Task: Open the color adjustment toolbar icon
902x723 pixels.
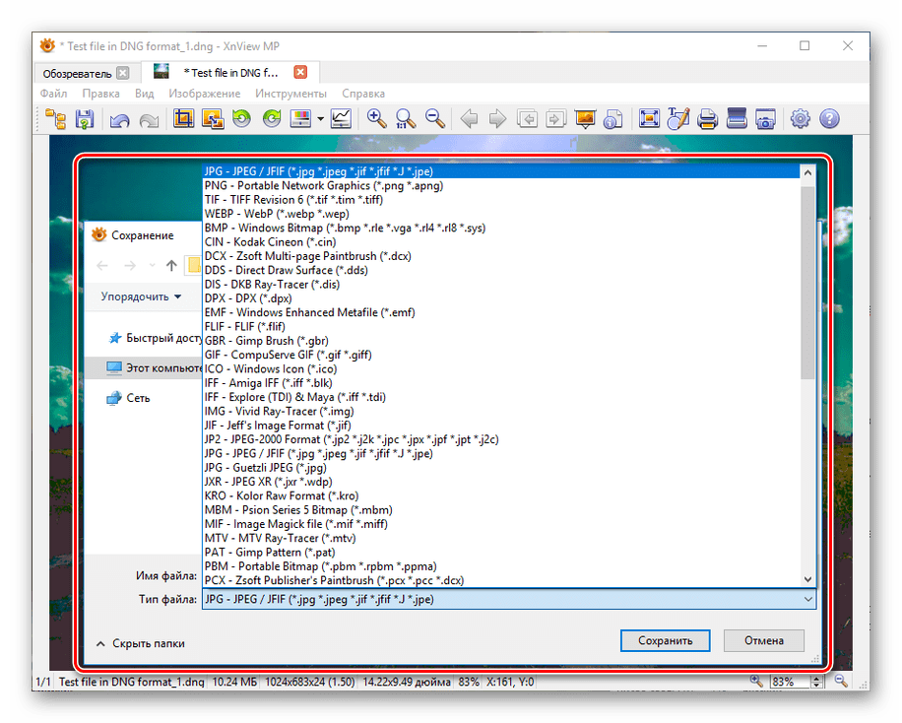Action: 301,119
